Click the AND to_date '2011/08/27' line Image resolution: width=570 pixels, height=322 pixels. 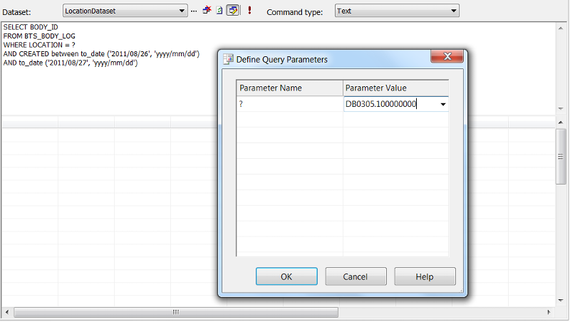click(71, 63)
